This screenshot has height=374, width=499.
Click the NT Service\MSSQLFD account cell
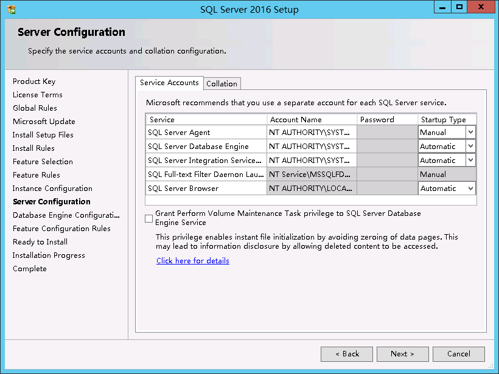pyautogui.click(x=312, y=174)
